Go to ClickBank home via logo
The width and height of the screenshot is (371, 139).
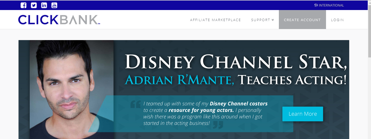(59, 20)
